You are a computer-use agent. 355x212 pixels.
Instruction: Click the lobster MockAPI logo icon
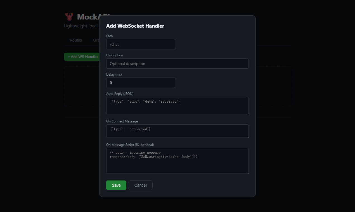pos(69,16)
